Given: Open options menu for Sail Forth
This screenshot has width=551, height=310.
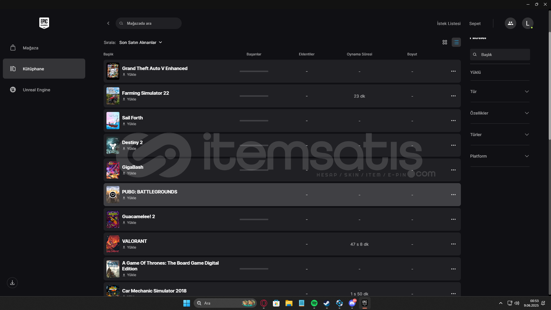Looking at the screenshot, I should [453, 121].
